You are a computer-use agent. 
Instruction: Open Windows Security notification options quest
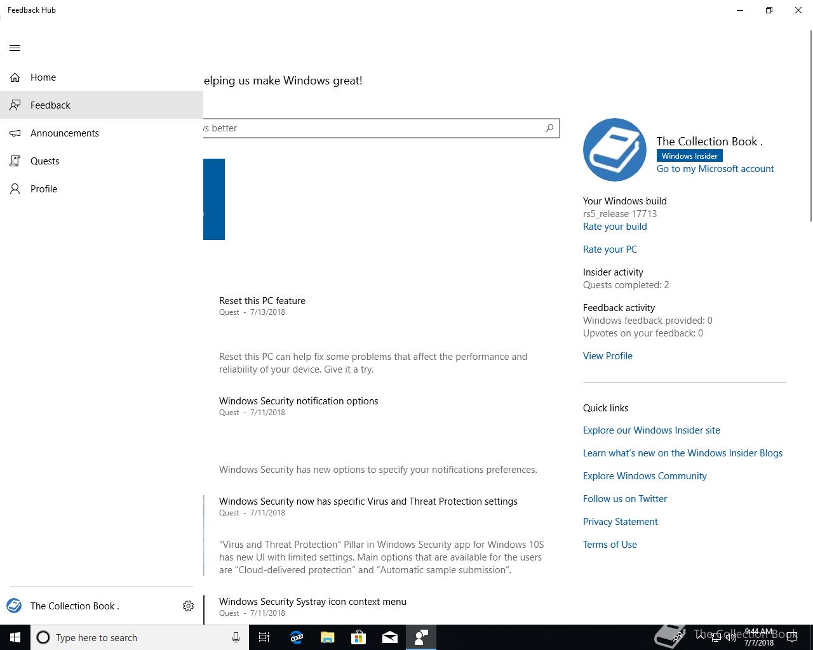[x=299, y=401]
